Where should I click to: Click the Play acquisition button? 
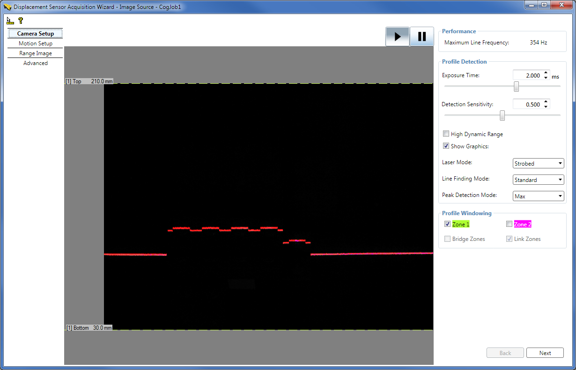pos(397,36)
